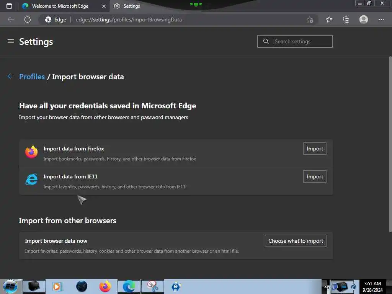The image size is (392, 294).
Task: Open the tab actions menu icon
Action: 9,6
